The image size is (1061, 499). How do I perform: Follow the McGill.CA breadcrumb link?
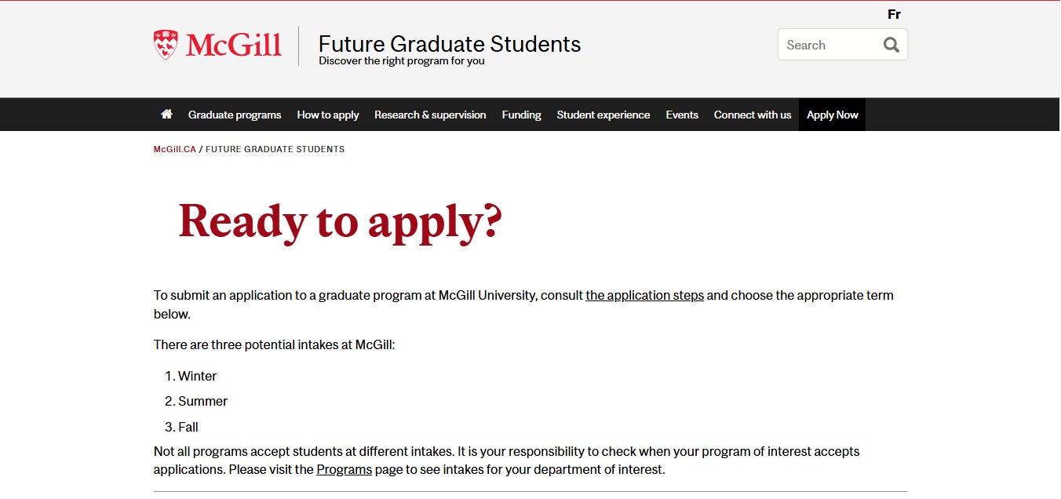pos(175,149)
